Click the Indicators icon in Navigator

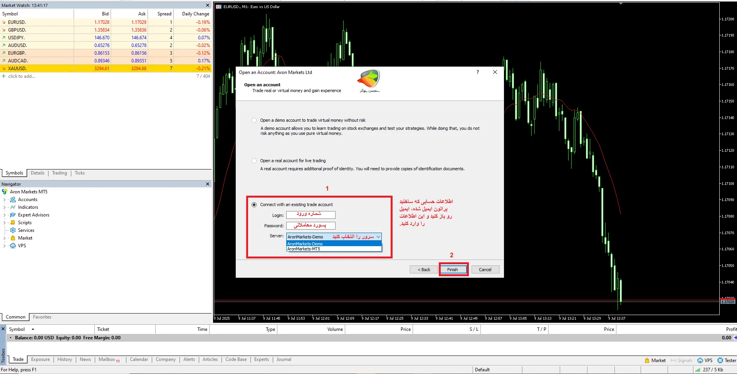click(13, 207)
